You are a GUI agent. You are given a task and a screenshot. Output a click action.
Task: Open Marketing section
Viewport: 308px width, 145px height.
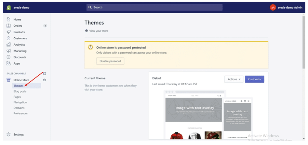coord(20,51)
